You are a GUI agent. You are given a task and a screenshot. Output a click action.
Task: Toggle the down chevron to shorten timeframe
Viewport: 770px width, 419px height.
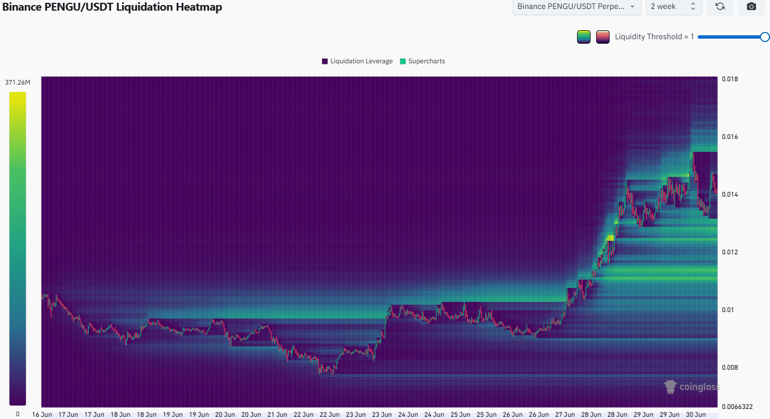[x=694, y=10]
